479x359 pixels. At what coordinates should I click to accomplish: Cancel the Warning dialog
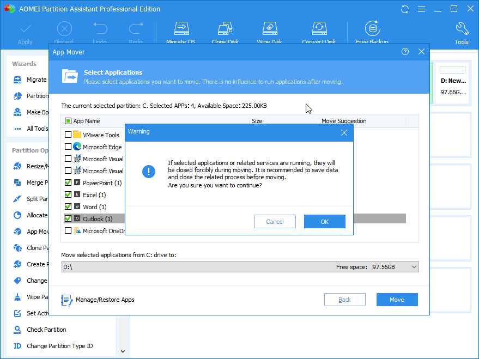coord(275,222)
